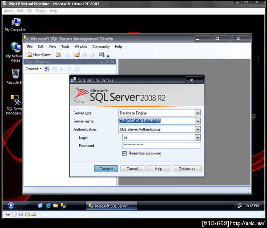Open the Help menu in Management Studio
This screenshot has height=228, width=267.
pyautogui.click(x=118, y=47)
